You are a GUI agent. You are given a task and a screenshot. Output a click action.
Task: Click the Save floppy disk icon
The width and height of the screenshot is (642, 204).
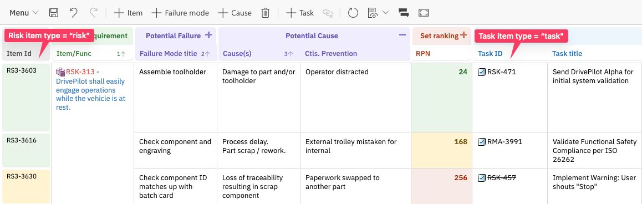coord(54,13)
